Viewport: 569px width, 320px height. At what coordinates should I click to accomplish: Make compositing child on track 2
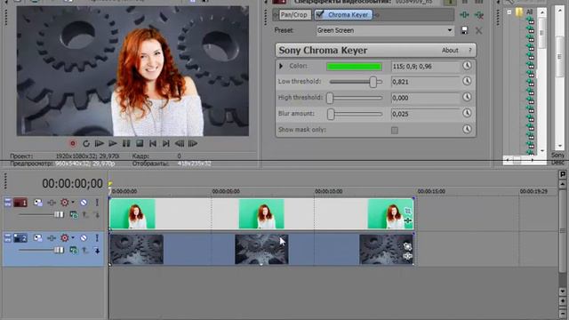click(97, 251)
